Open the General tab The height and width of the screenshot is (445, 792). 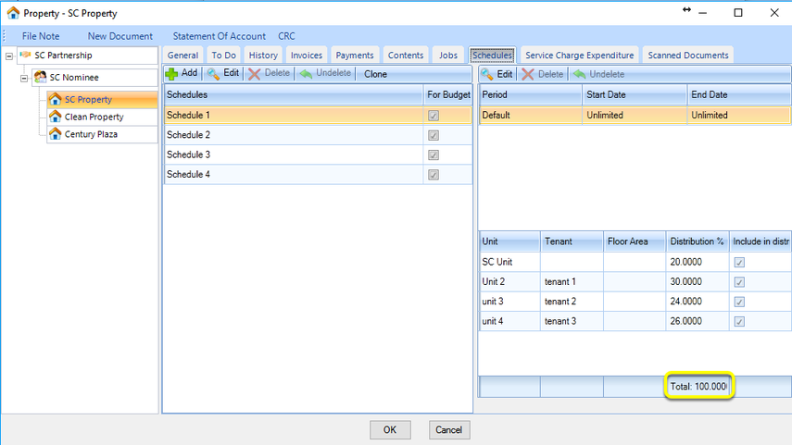[x=182, y=55]
